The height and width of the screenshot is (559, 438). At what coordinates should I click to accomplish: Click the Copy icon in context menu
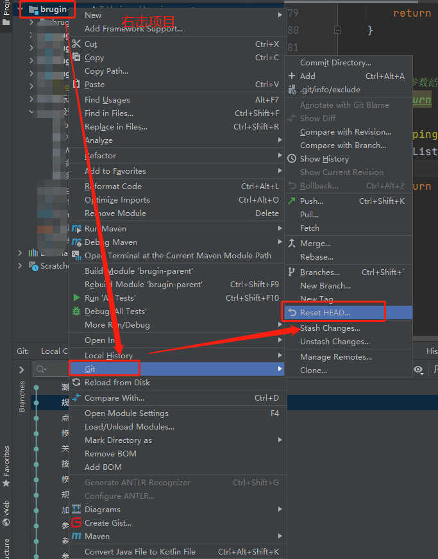[x=76, y=57]
